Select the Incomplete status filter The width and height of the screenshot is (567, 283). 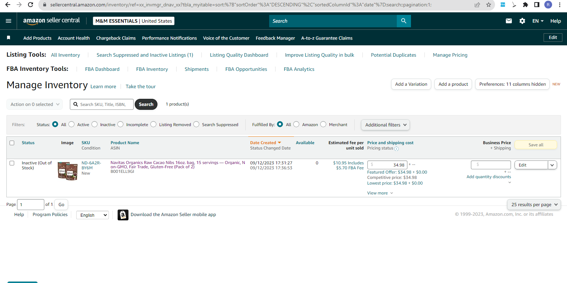(121, 124)
